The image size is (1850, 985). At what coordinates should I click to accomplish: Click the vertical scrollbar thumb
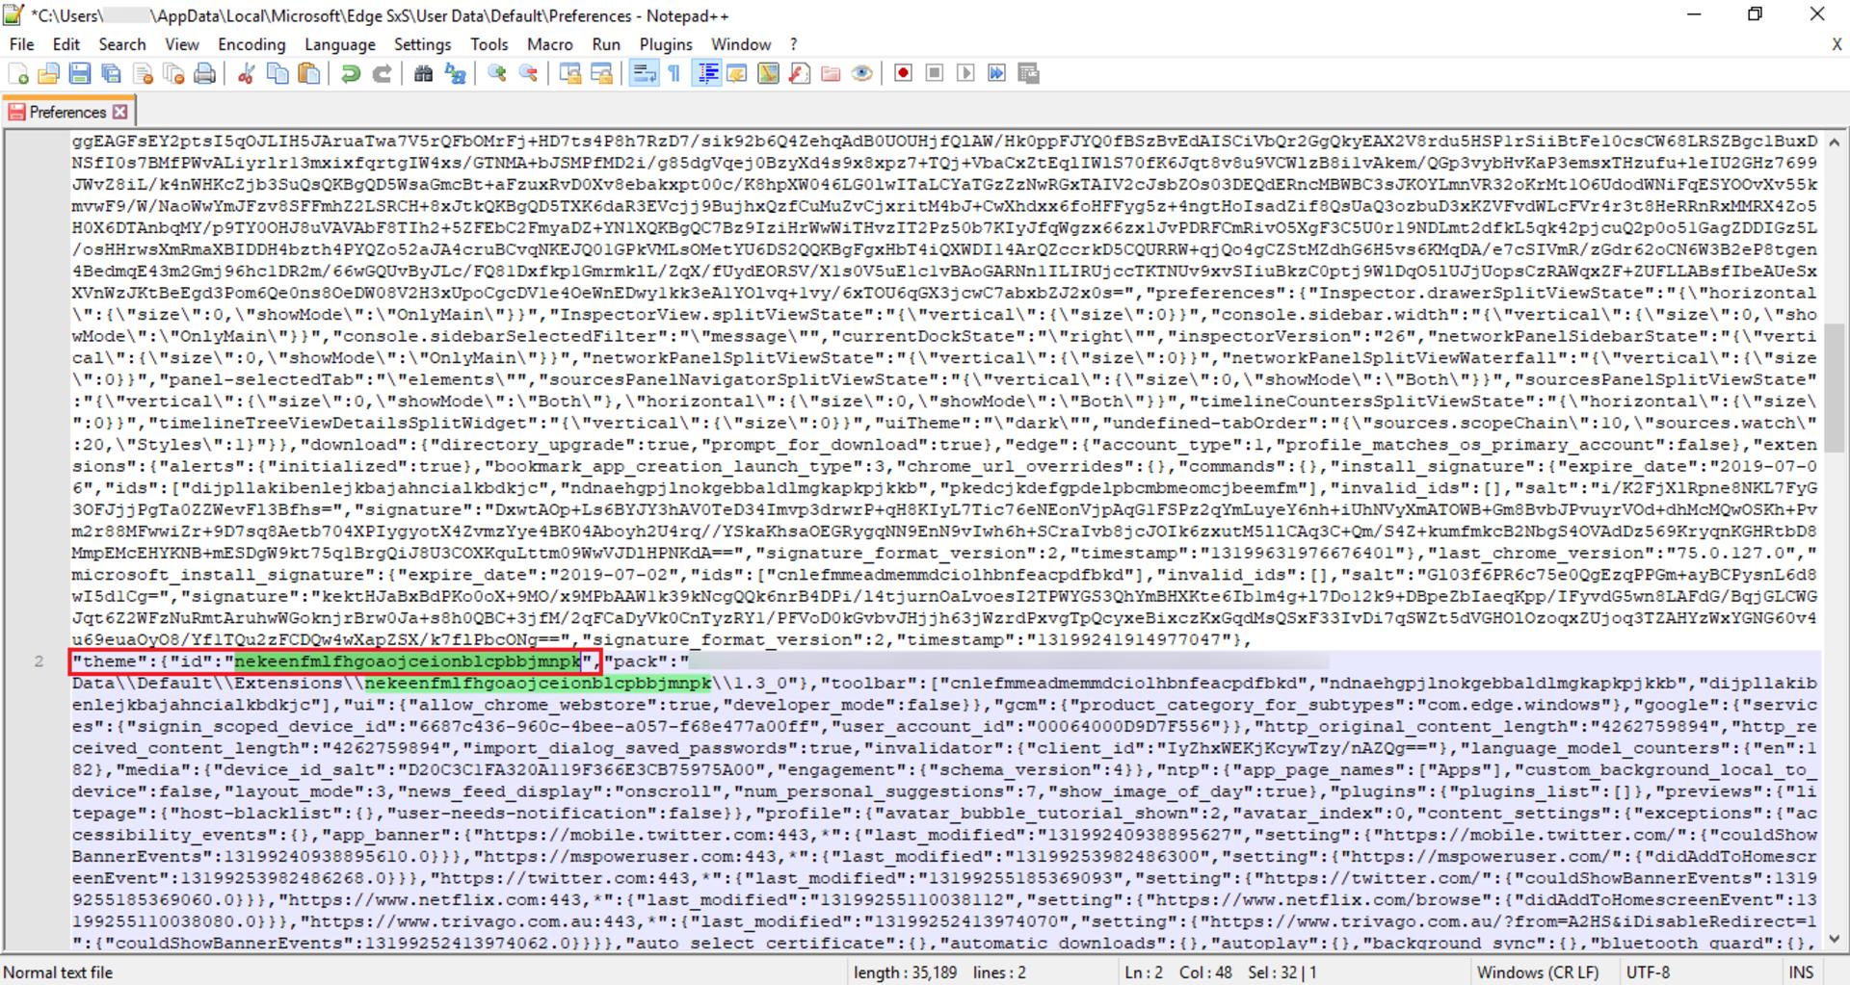point(1834,388)
